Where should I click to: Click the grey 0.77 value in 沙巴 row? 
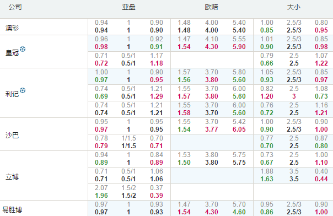pos(267,138)
